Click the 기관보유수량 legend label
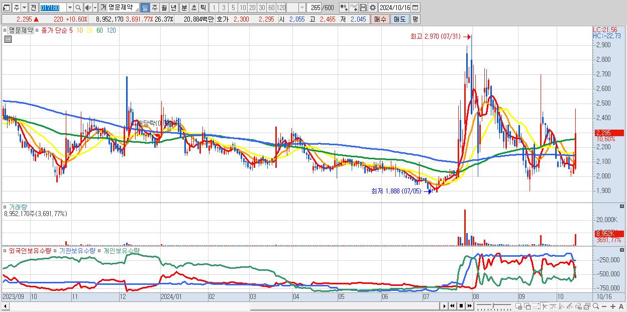Screen dimensions: 627x312 (x=76, y=250)
